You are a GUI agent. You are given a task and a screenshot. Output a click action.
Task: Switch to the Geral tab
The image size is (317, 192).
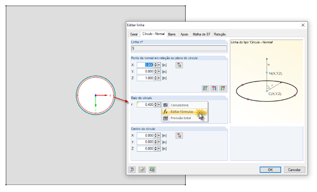[133, 34]
